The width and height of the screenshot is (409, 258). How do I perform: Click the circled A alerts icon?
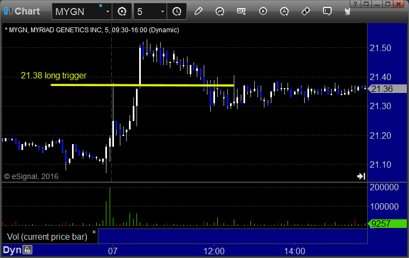coord(284,11)
